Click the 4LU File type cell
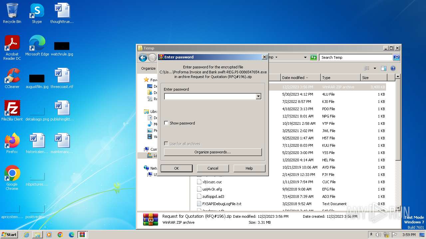 (328, 94)
